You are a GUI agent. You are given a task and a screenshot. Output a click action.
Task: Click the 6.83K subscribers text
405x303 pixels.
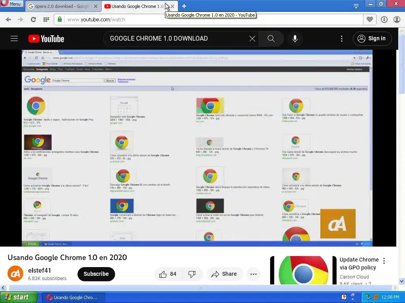[47, 279]
